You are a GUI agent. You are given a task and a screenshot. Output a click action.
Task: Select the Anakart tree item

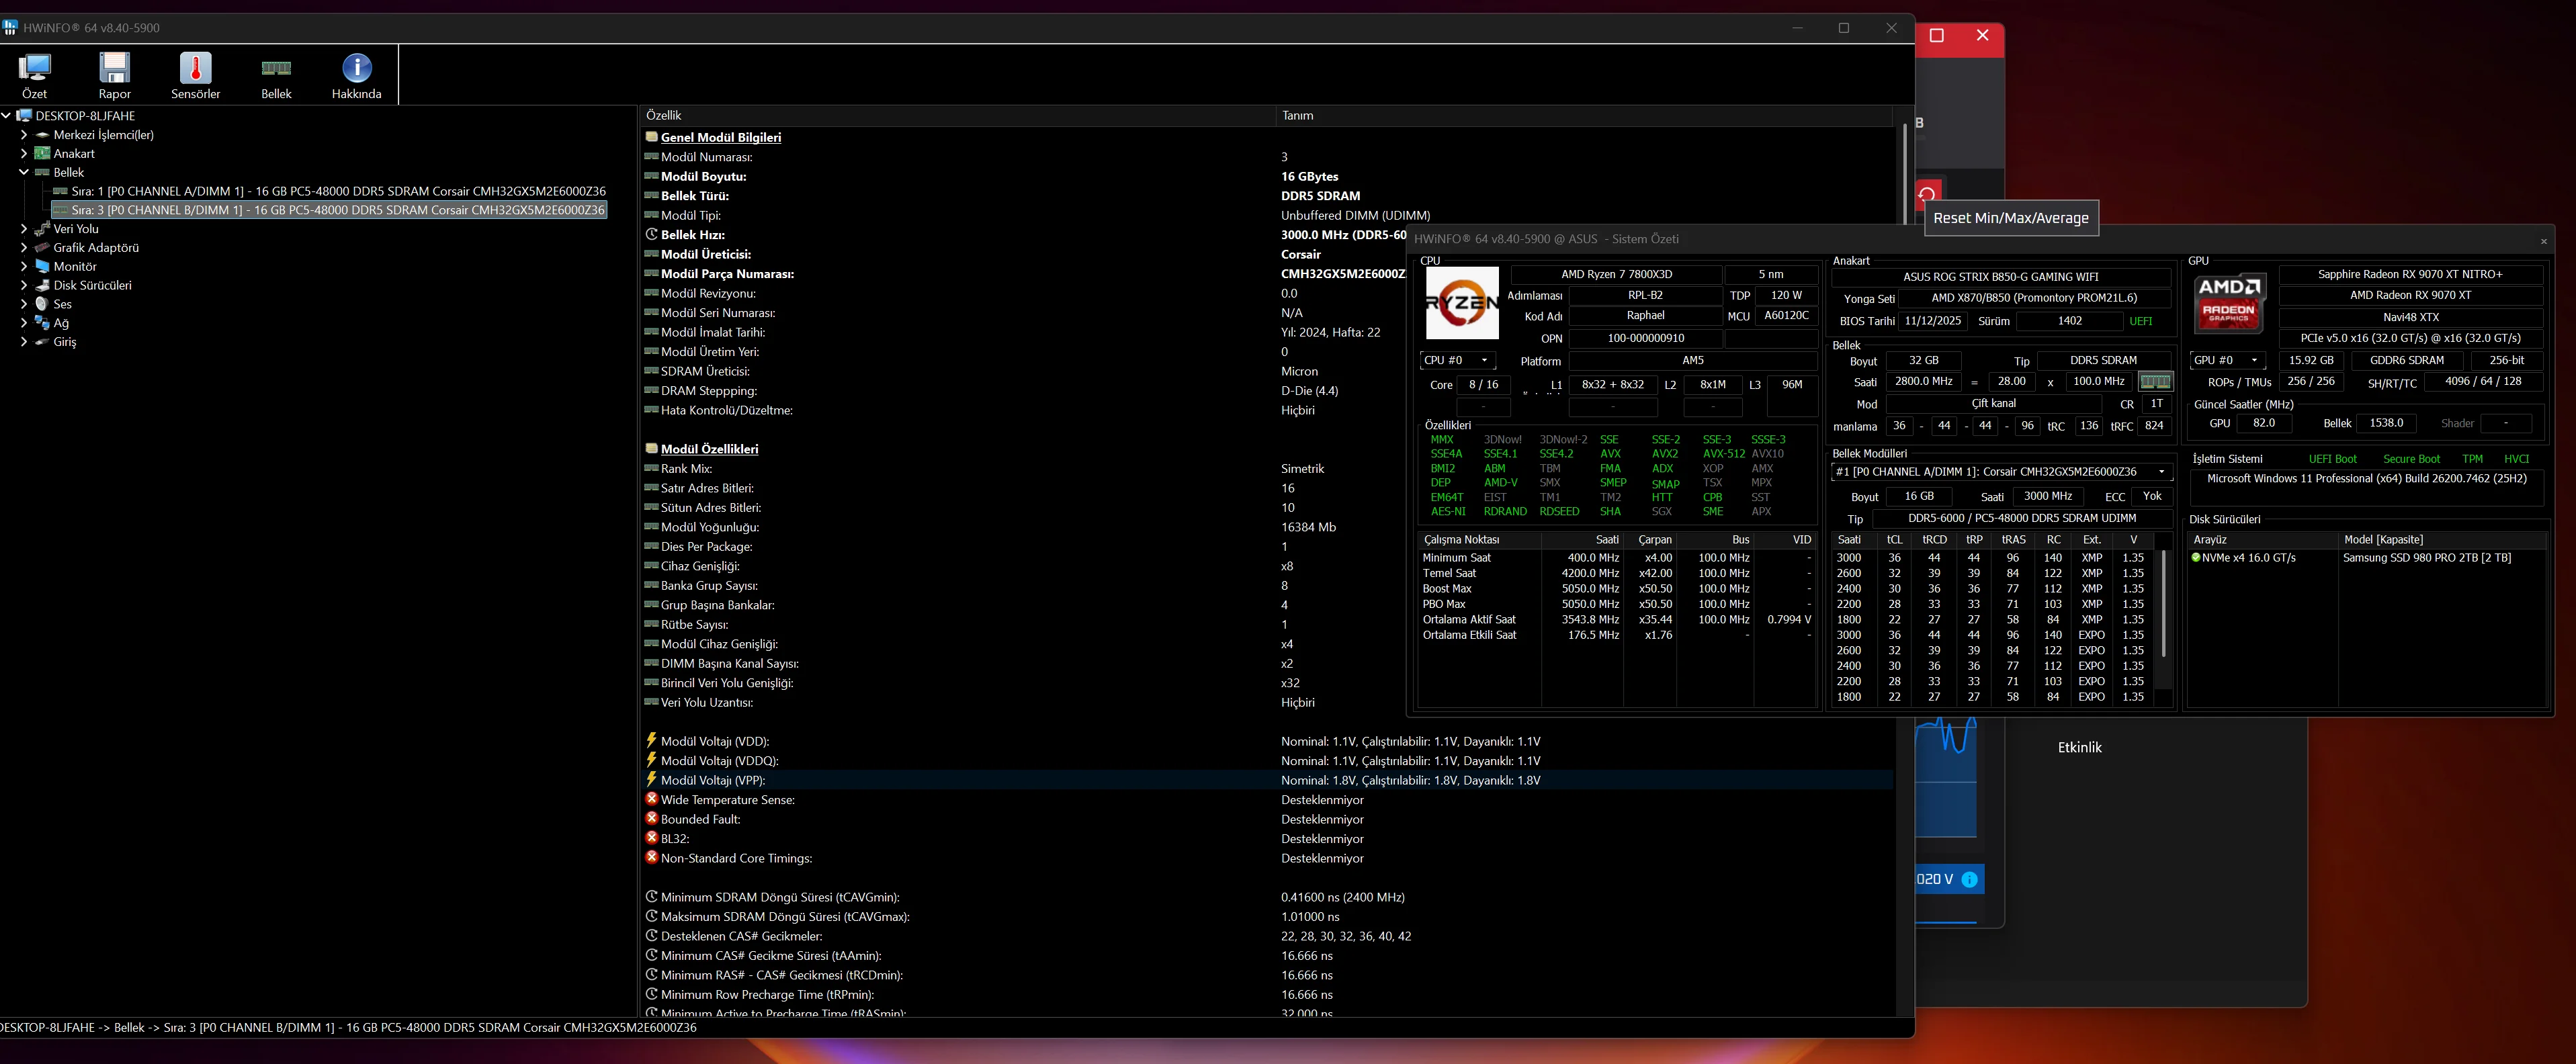[74, 154]
